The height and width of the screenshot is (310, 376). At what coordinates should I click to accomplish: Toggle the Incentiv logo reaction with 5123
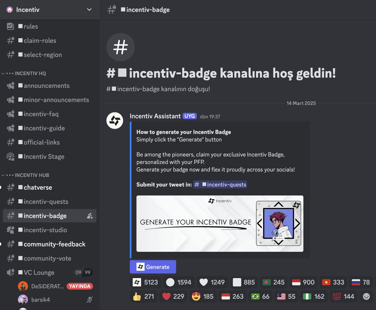pyautogui.click(x=145, y=282)
